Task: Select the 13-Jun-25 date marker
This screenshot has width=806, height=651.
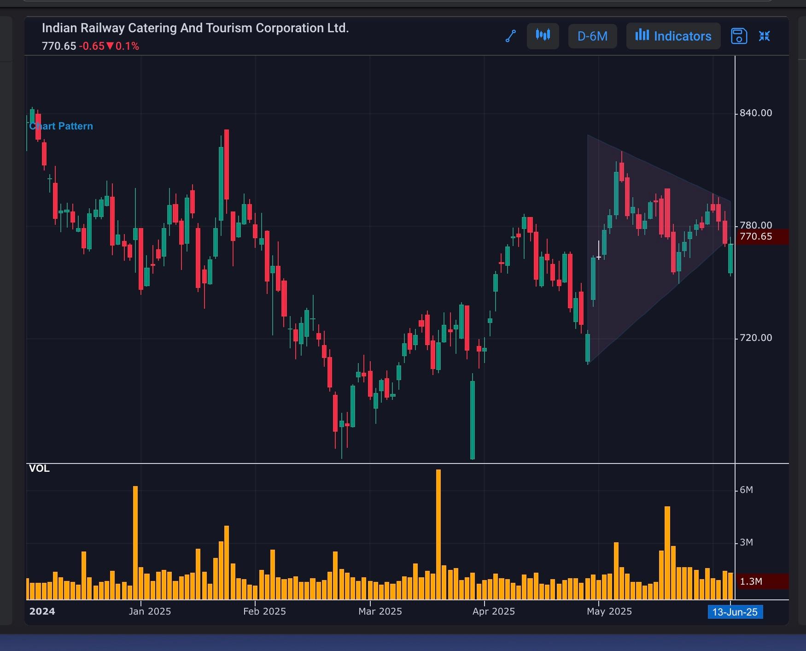Action: [735, 612]
